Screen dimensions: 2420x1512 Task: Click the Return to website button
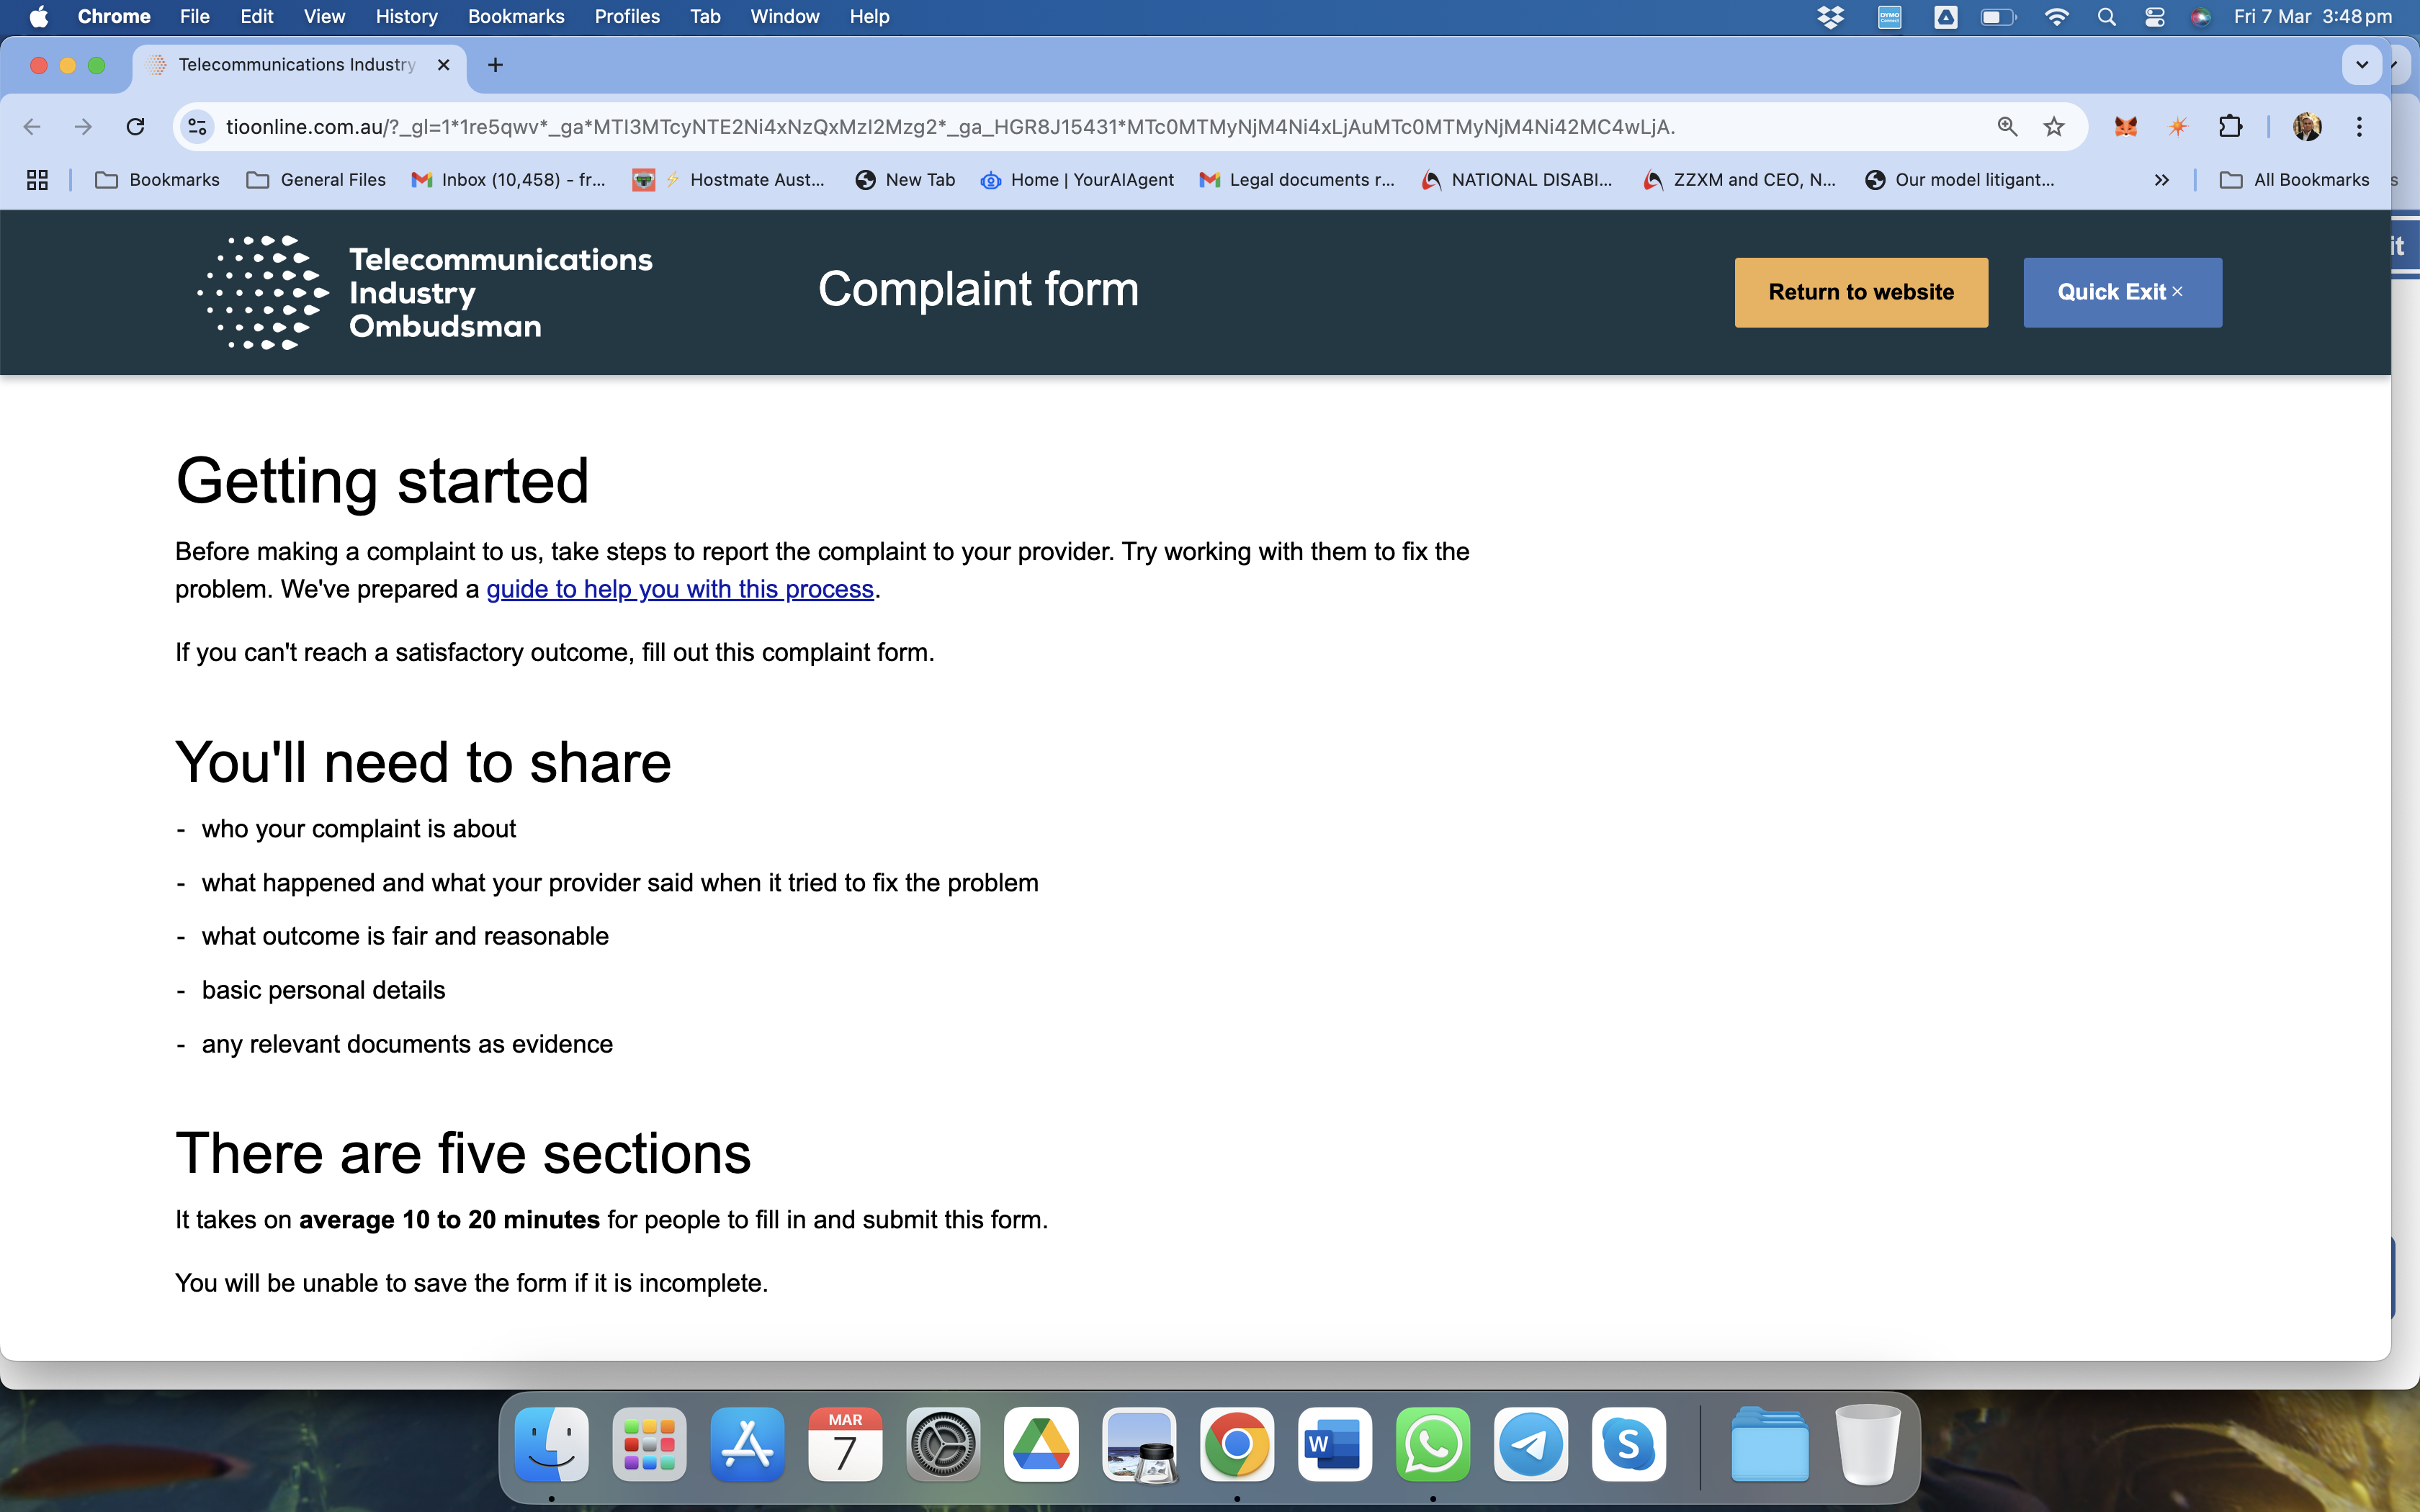pyautogui.click(x=1860, y=292)
